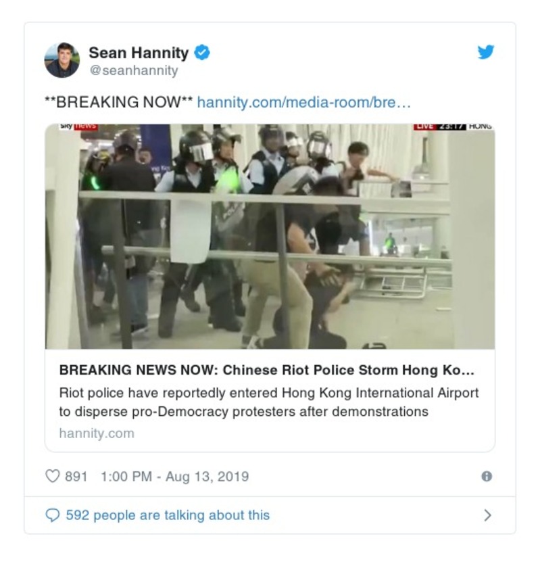Open the tweet info icon
540x568 pixels.
[x=487, y=476]
